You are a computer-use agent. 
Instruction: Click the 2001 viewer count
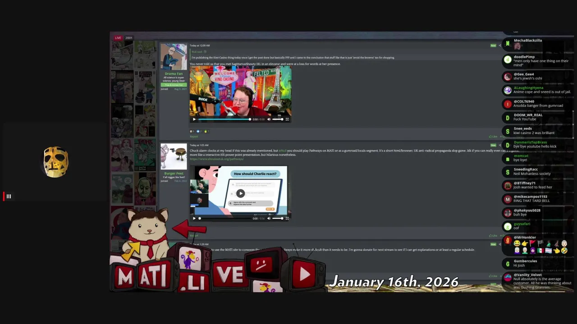tap(129, 38)
